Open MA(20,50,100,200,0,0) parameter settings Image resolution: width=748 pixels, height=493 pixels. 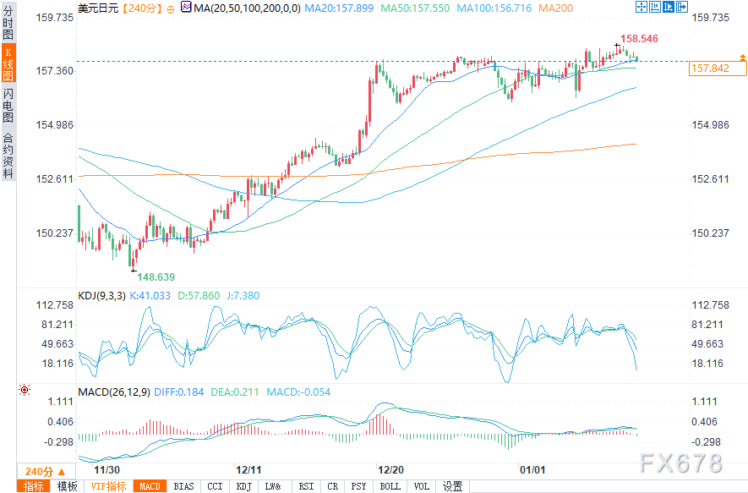click(247, 8)
